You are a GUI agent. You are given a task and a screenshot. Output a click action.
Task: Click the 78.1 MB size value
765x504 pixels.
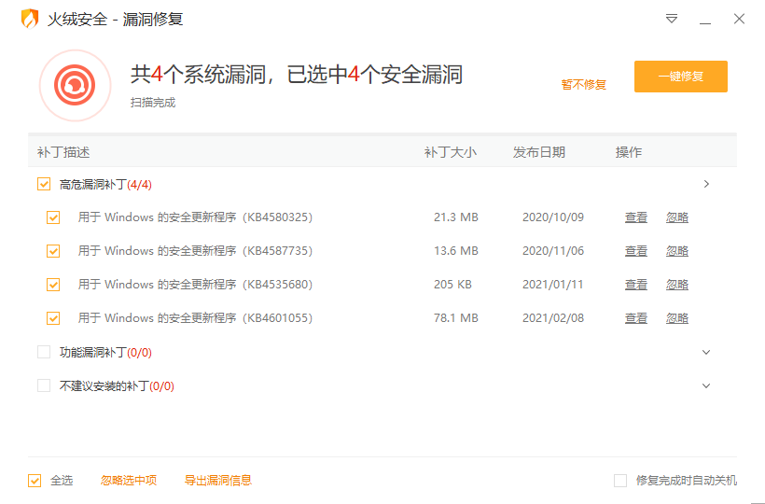point(455,318)
